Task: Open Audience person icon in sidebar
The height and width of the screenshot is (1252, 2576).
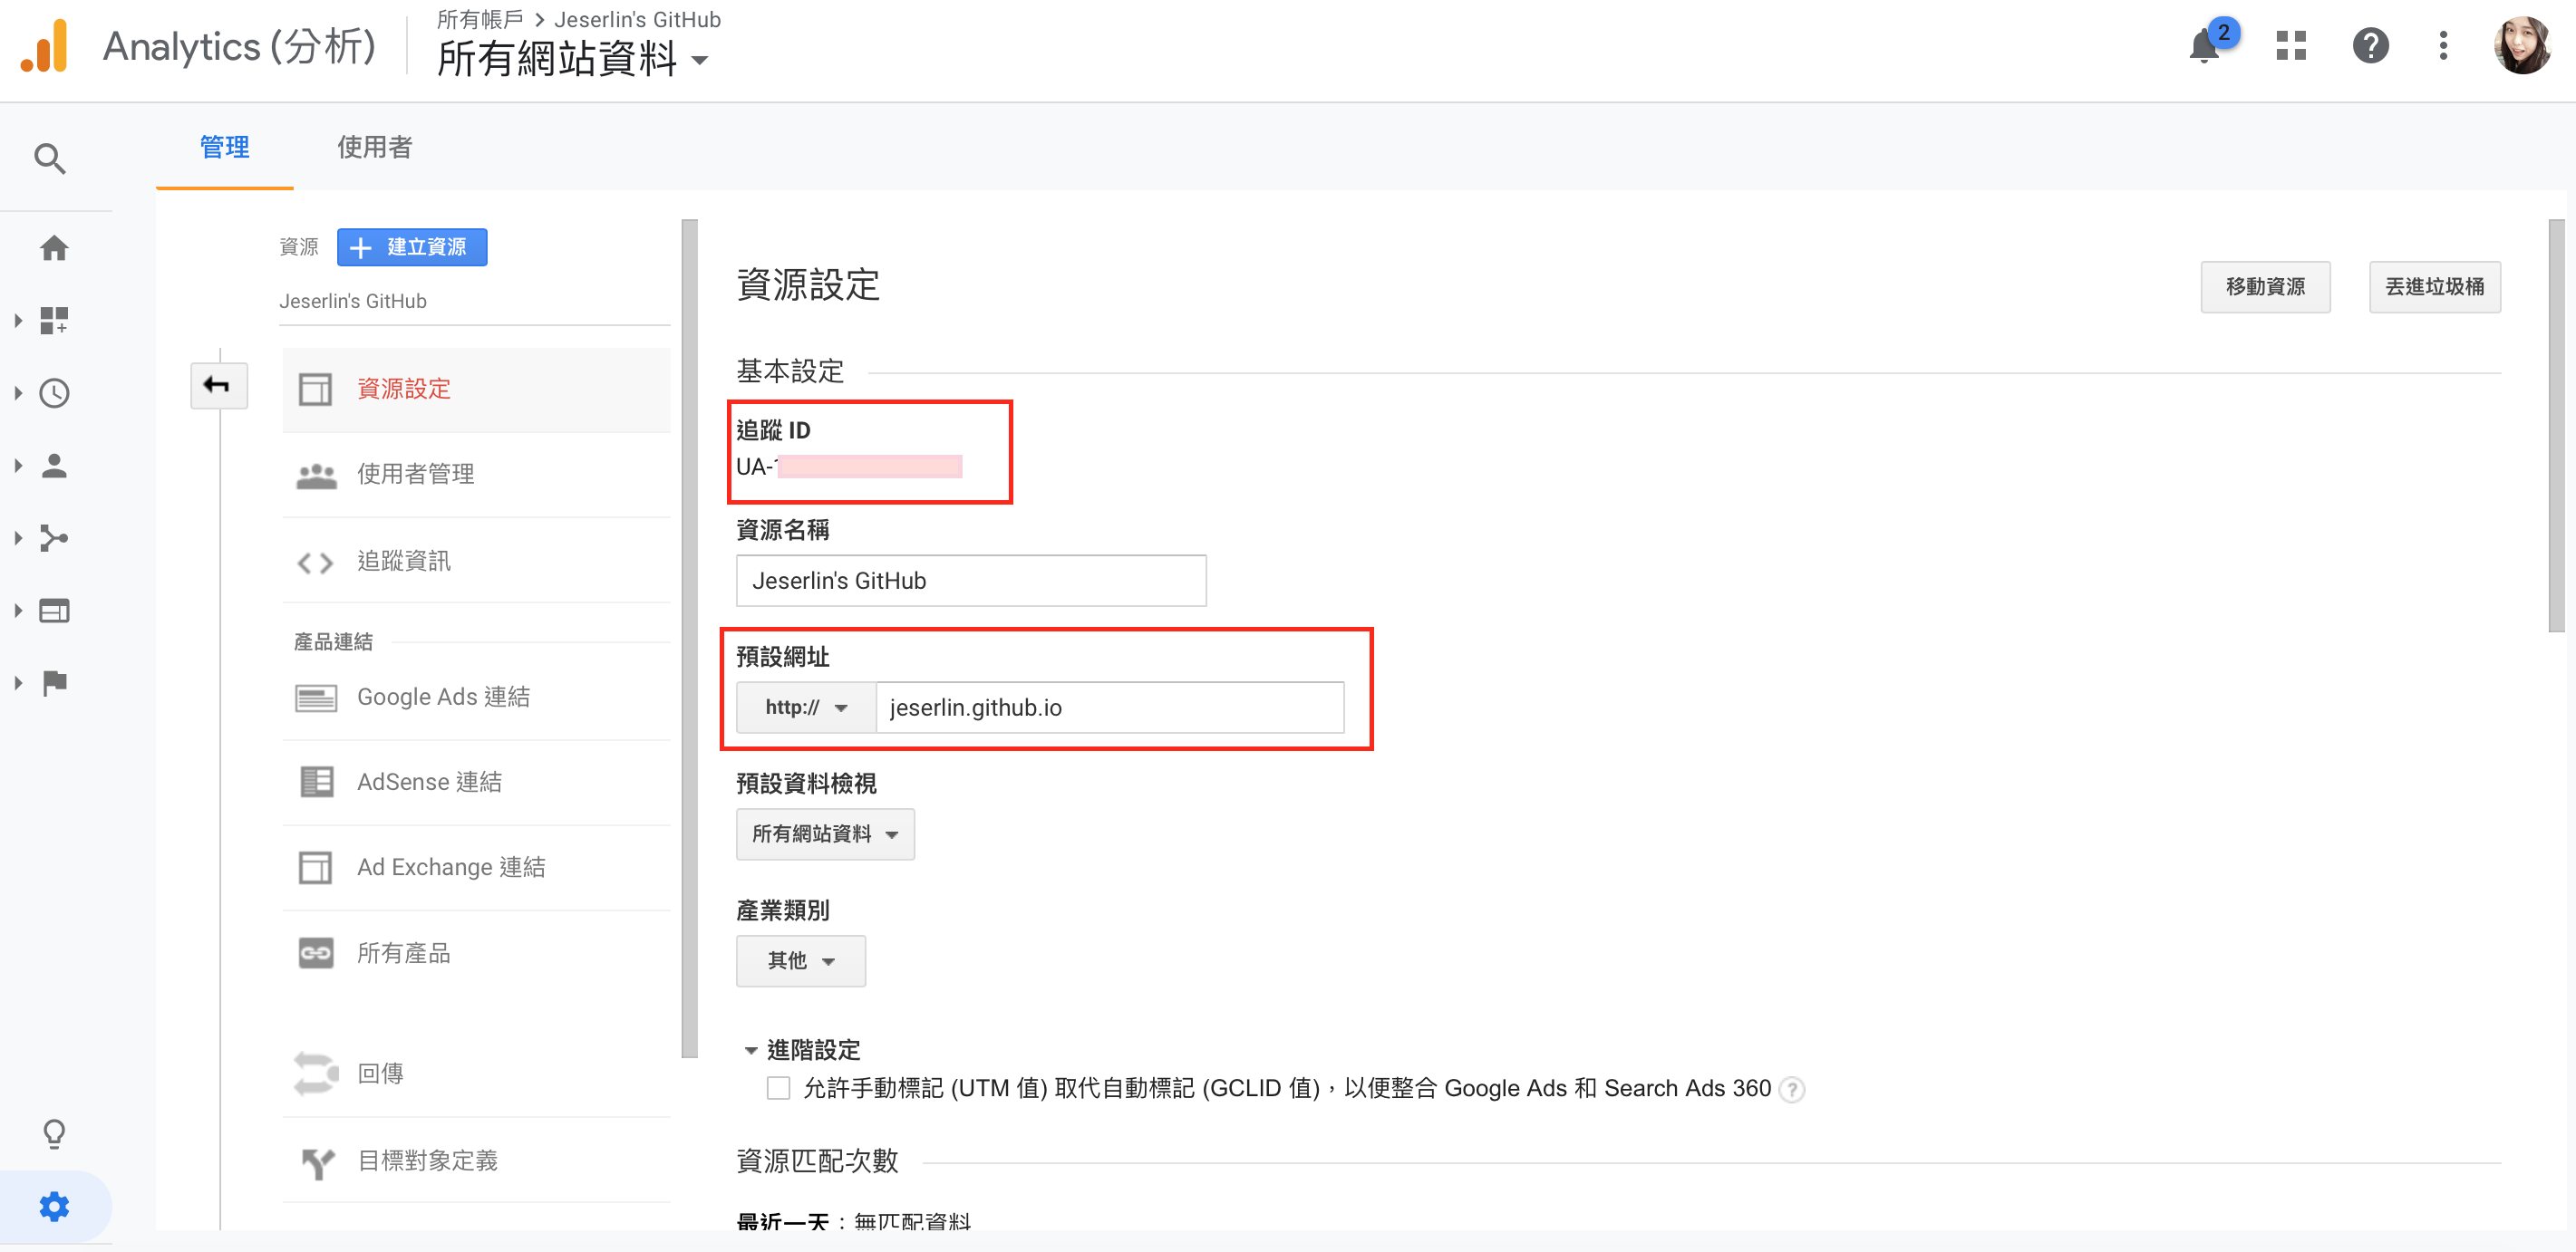Action: 54,466
